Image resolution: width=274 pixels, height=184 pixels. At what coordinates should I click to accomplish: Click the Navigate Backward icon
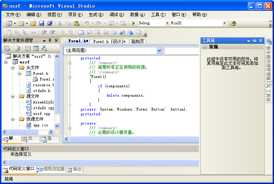click(111, 23)
